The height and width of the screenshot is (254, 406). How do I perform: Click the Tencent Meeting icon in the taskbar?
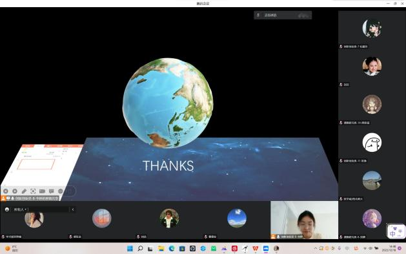tap(266, 249)
